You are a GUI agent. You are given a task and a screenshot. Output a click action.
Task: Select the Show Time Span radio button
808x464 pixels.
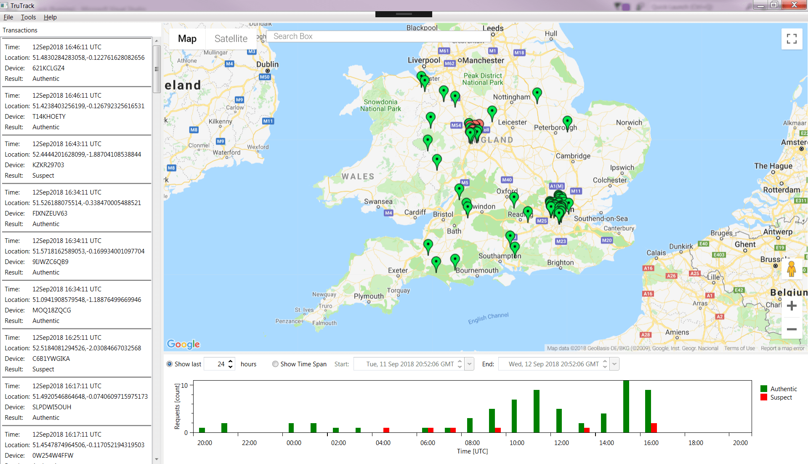pos(275,364)
